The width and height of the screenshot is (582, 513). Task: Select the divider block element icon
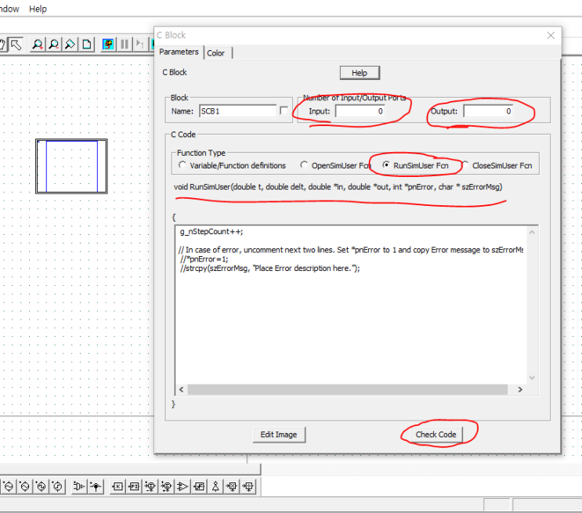248,486
